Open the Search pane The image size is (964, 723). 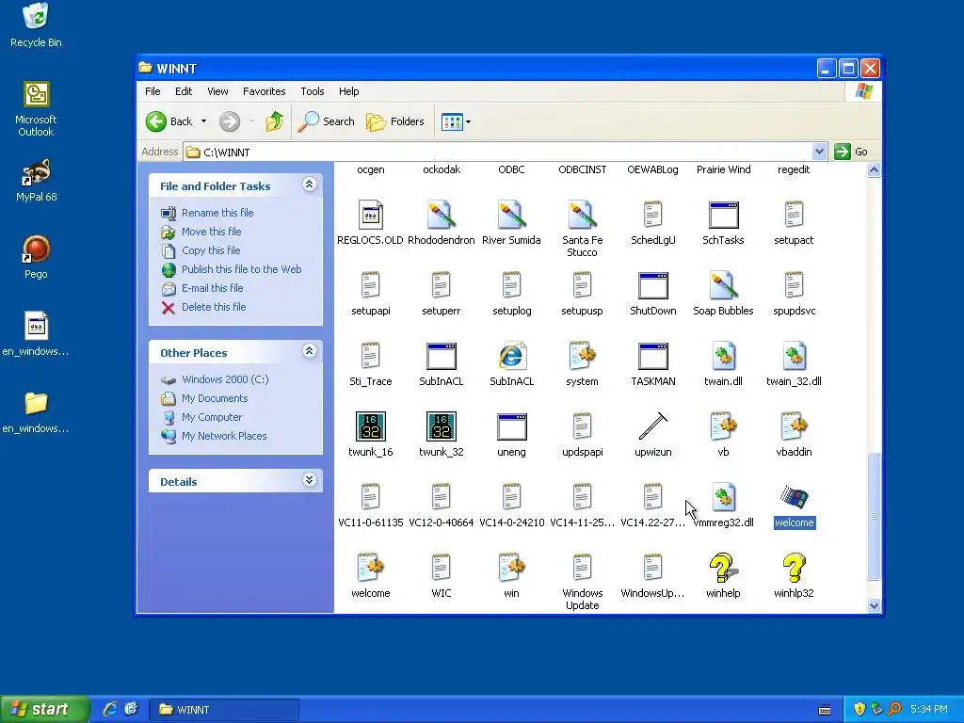pyautogui.click(x=326, y=121)
